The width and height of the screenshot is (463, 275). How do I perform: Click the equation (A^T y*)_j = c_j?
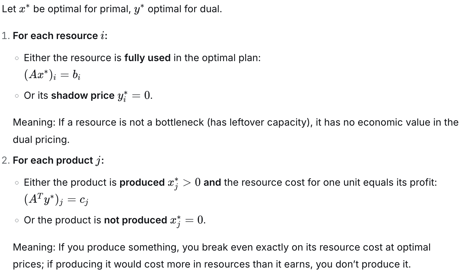56,200
